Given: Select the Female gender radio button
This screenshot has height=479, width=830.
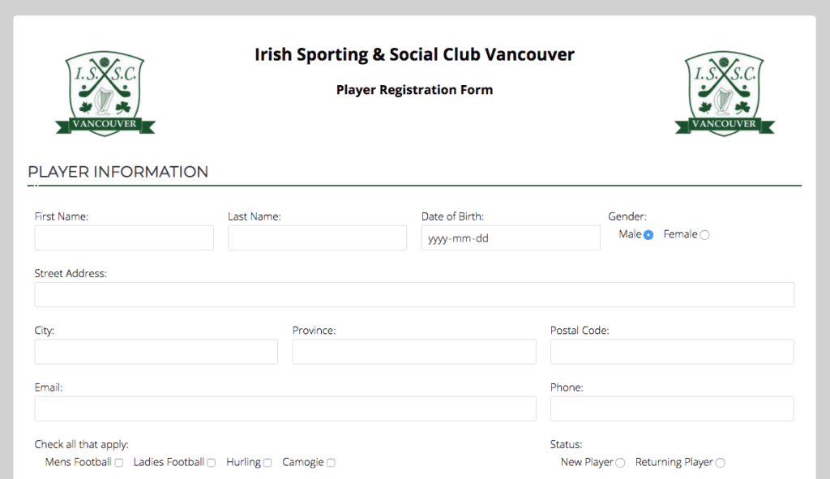Looking at the screenshot, I should [x=704, y=235].
